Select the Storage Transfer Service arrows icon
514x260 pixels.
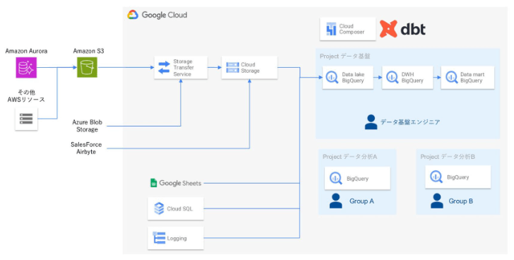pos(164,68)
